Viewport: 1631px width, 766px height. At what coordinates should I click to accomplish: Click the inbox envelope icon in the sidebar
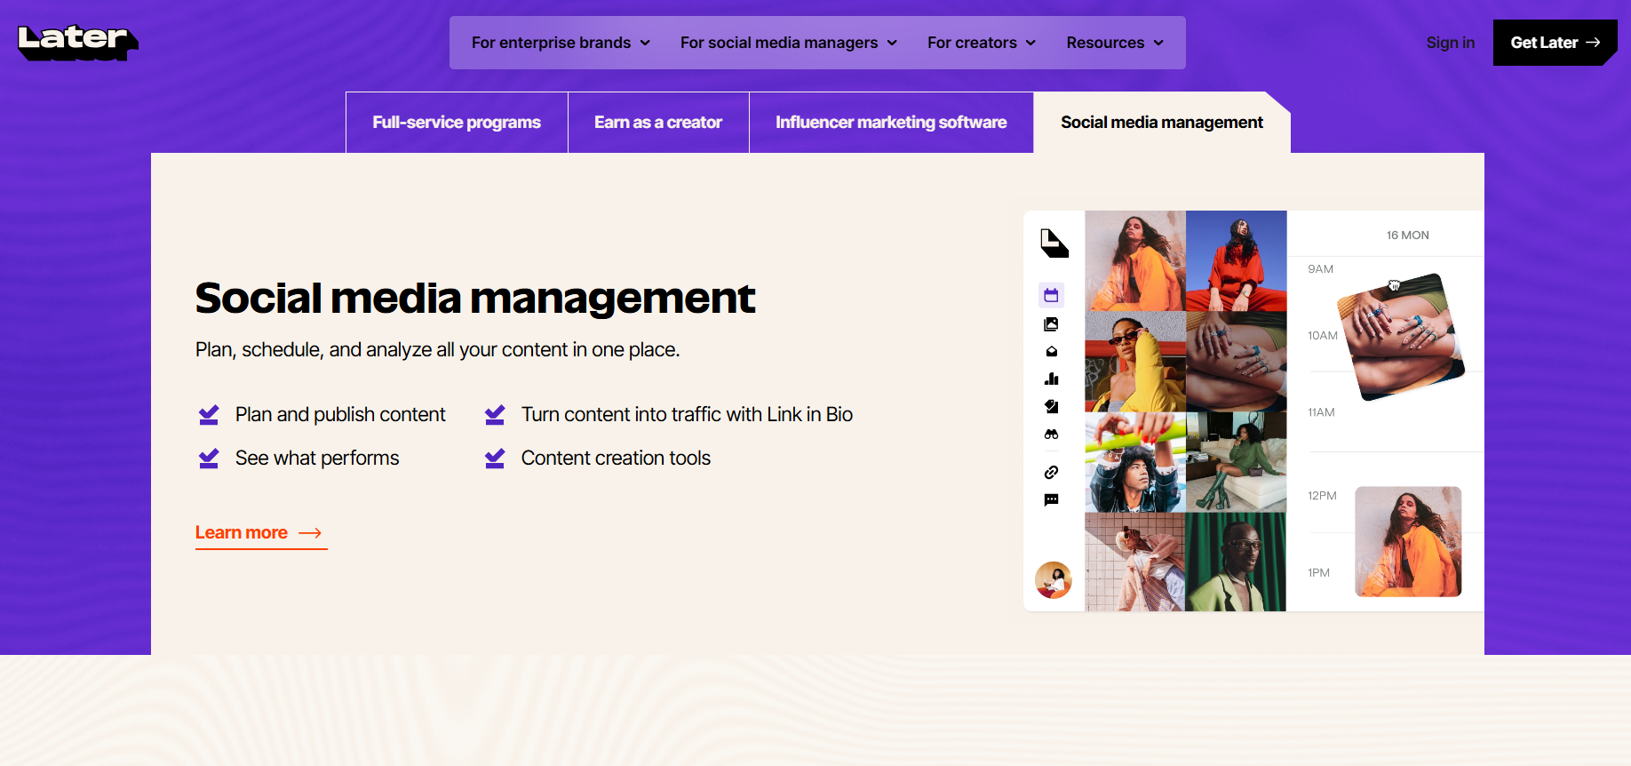coord(1051,352)
